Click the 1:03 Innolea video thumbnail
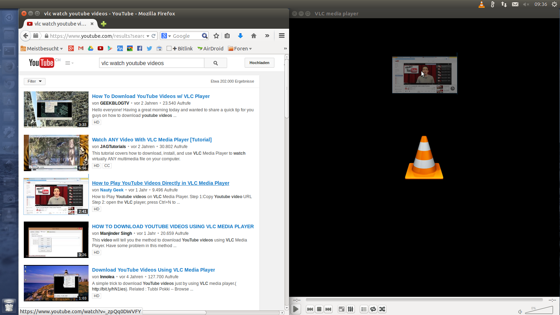This screenshot has width=560, height=315. point(56,283)
